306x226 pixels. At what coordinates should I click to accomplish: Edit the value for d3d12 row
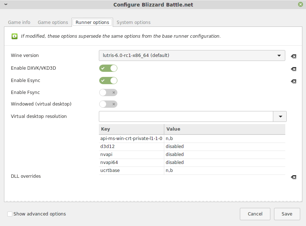(x=225, y=147)
